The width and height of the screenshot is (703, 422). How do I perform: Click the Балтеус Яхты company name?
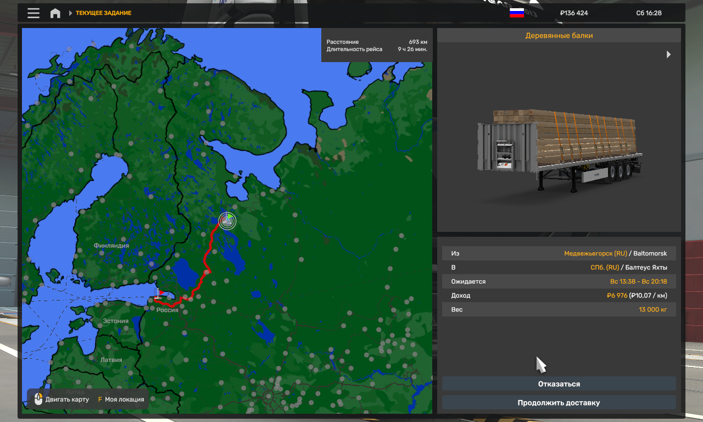pos(646,268)
